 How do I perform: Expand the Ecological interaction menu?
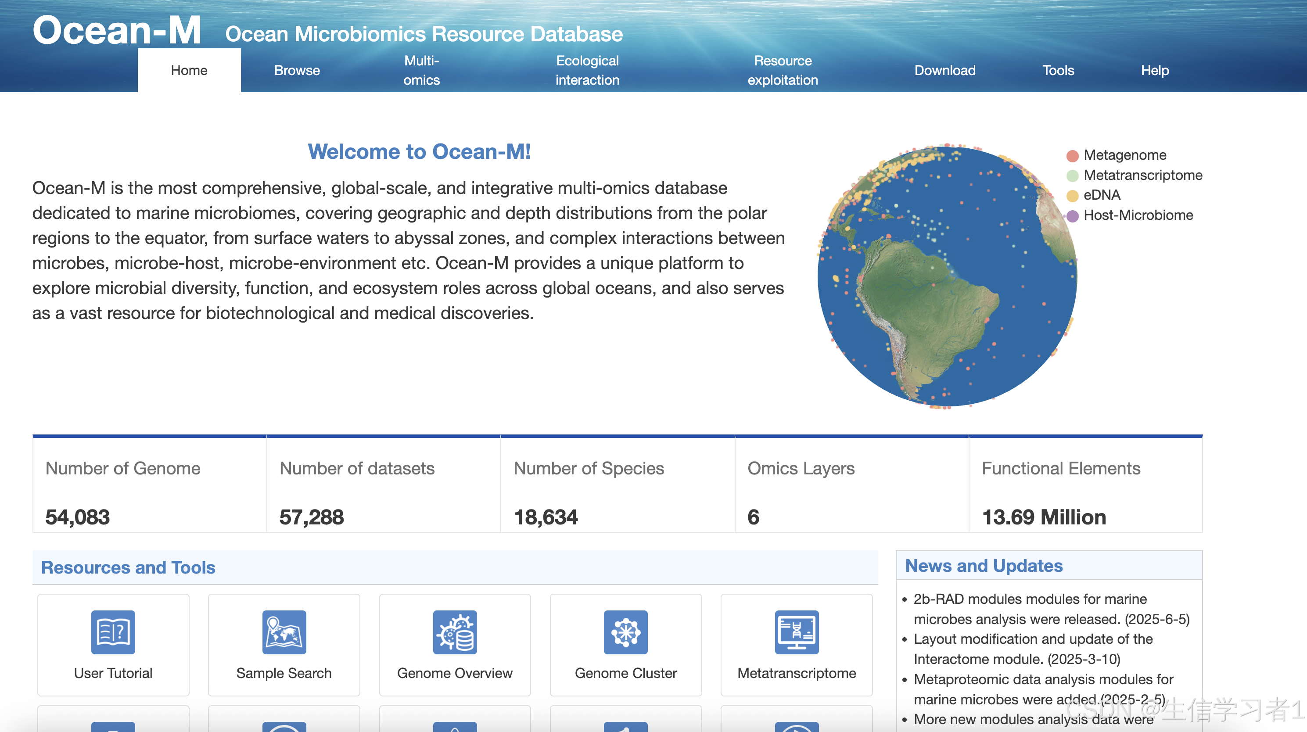(x=587, y=71)
